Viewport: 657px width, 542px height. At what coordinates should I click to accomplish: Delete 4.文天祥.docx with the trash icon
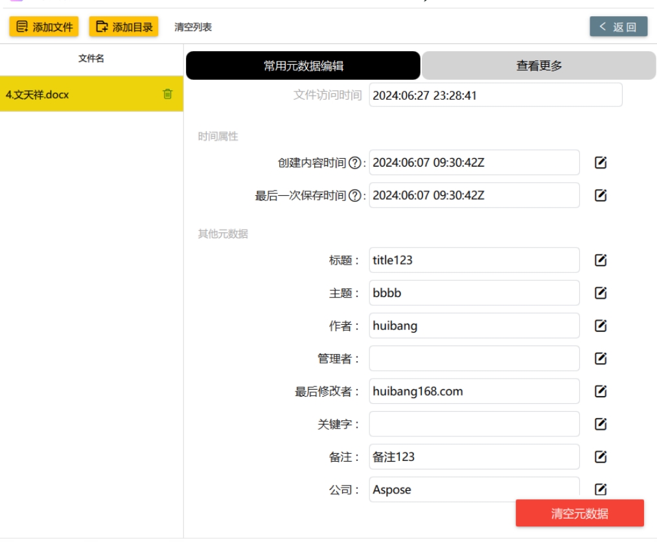coord(168,94)
